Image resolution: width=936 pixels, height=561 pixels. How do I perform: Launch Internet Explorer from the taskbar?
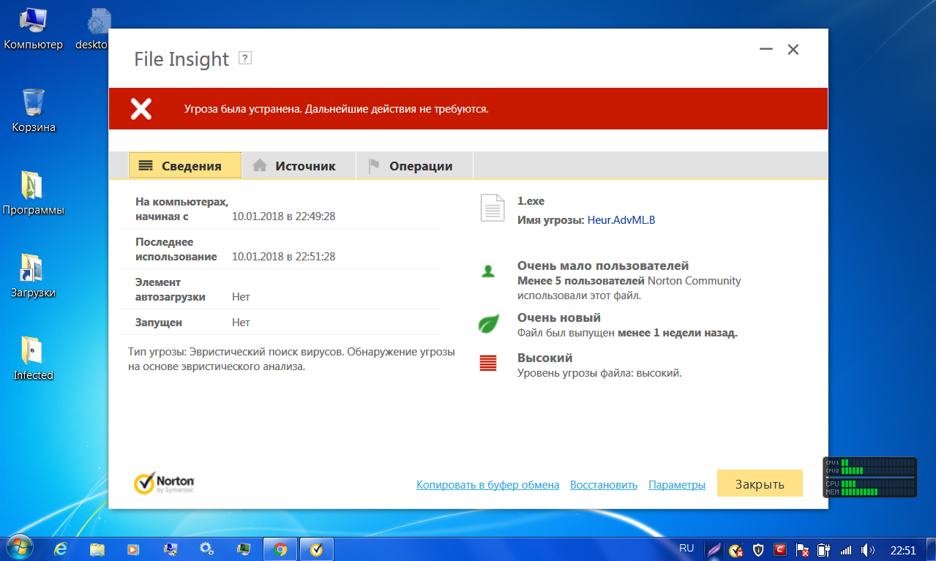pyautogui.click(x=61, y=549)
